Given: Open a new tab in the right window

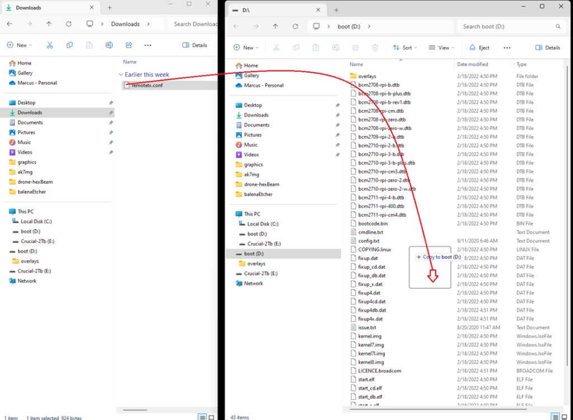Looking at the screenshot, I should pos(336,10).
